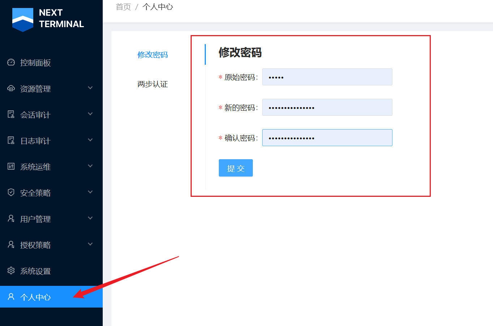
Task: Expand the 资源管理 submenu
Action: pyautogui.click(x=90, y=88)
